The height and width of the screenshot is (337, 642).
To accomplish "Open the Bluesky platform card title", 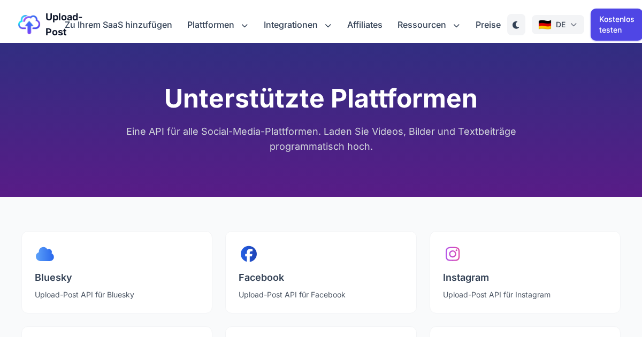I will pos(53,278).
